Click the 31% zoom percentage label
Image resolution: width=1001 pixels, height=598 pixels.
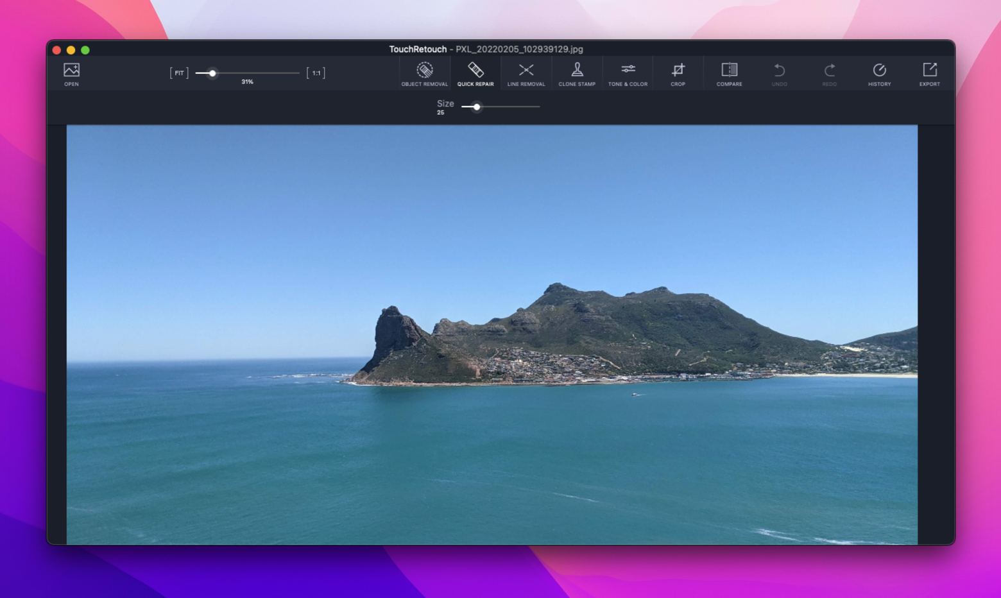point(246,81)
